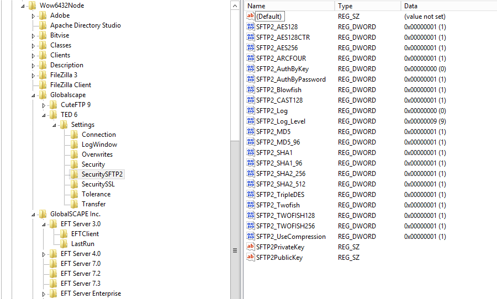Click the EFT Server 7.0 folder icon

53,264
